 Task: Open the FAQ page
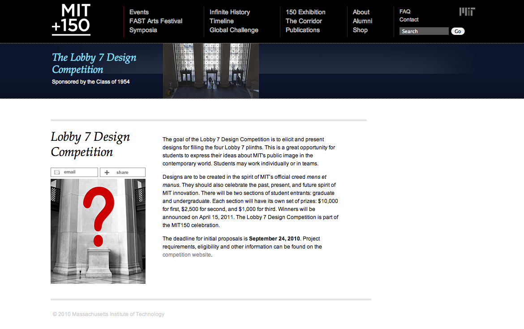[405, 11]
